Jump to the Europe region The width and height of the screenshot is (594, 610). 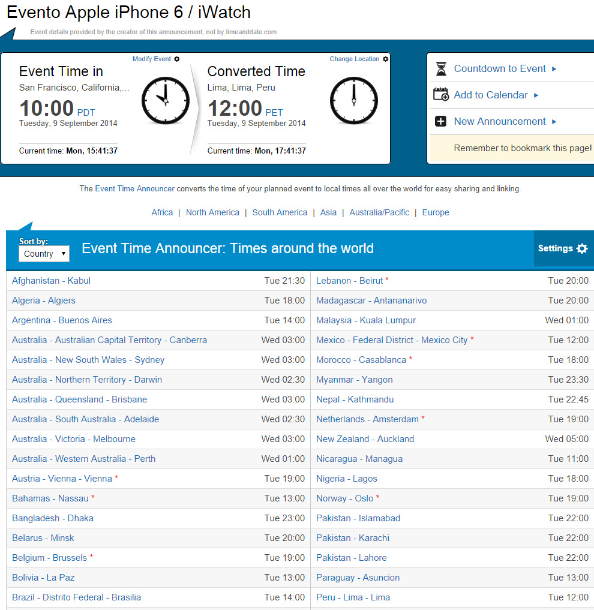click(435, 212)
